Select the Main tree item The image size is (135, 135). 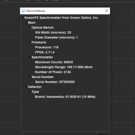click(x=32, y=23)
